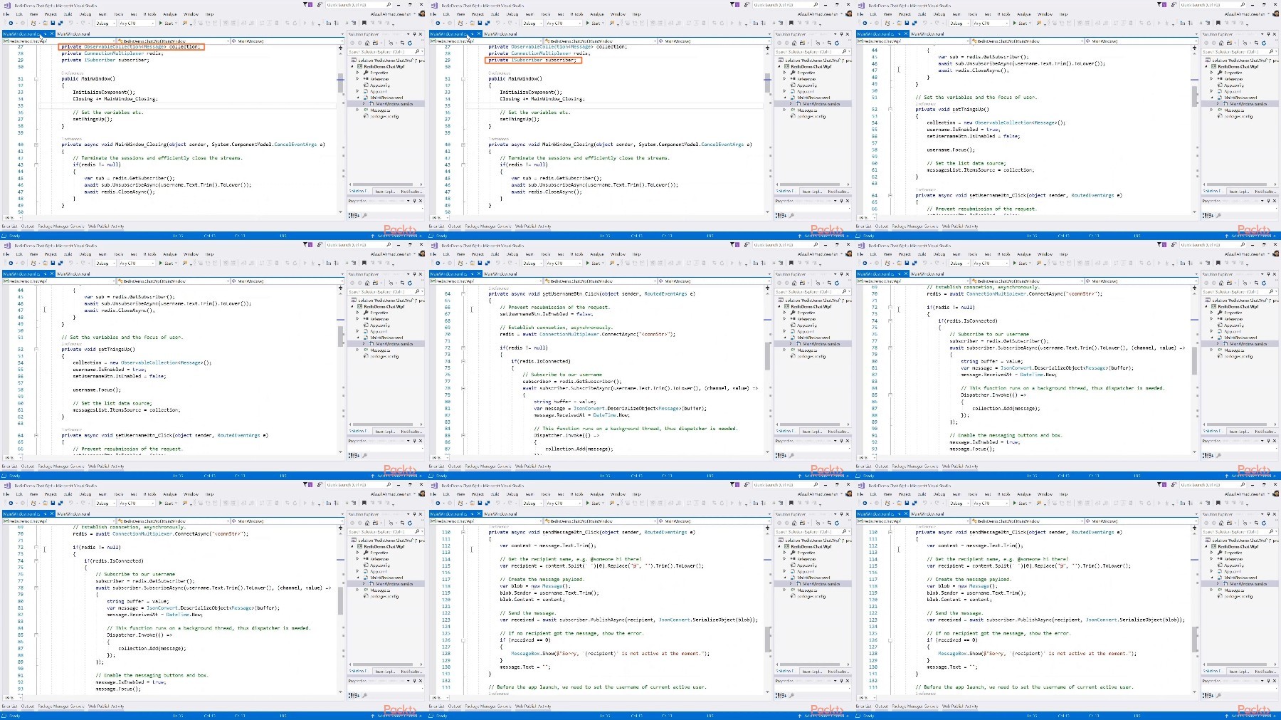1281x720 pixels.
Task: Click Undo in frame starting at line 64
Action: [x=497, y=263]
